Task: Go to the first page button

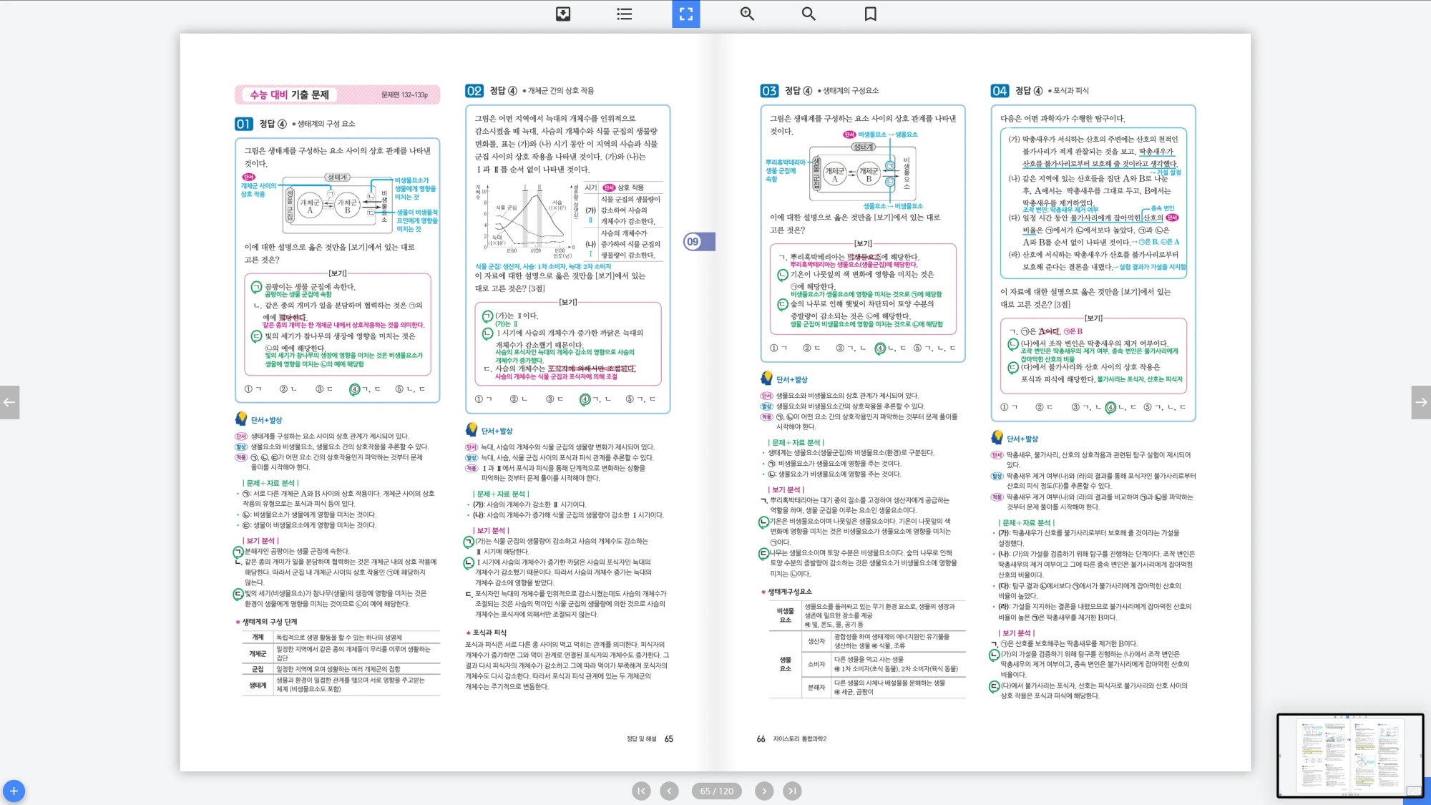Action: (641, 791)
